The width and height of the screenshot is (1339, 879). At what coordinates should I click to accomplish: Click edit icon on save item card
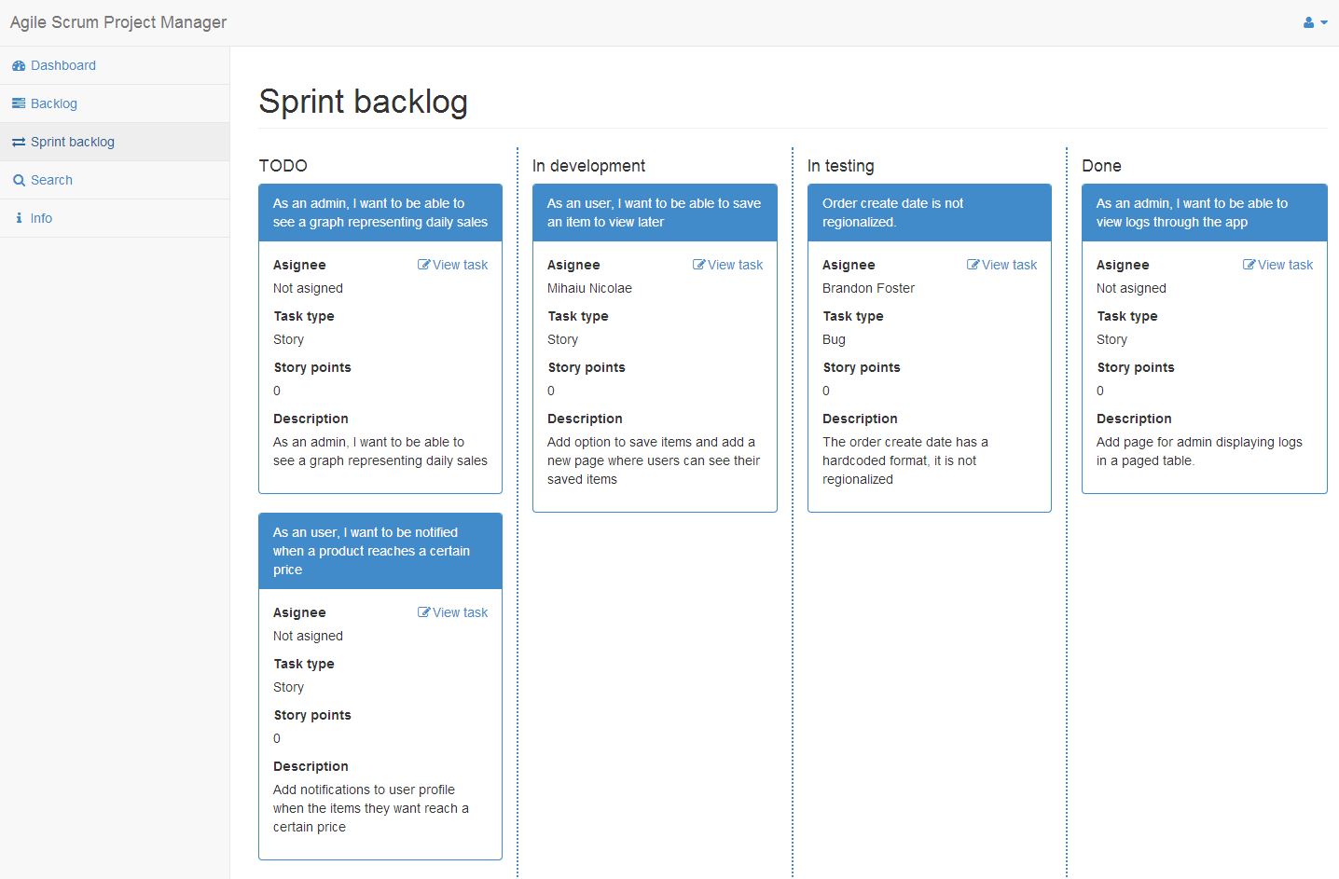click(699, 265)
